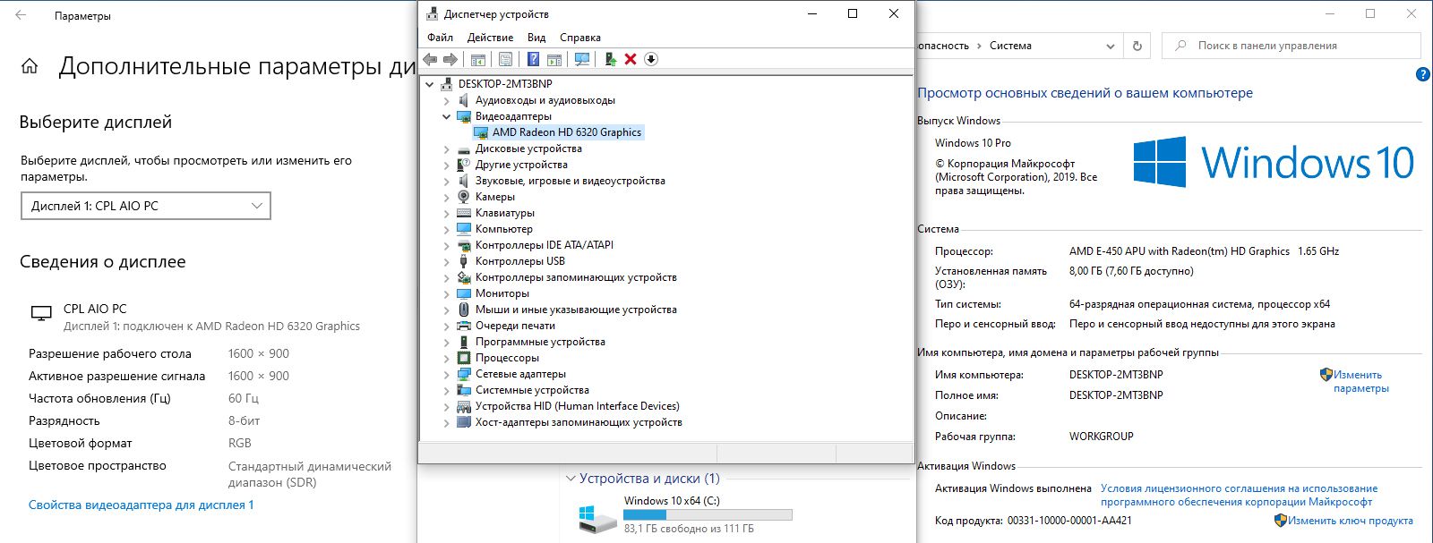The width and height of the screenshot is (1433, 543).
Task: Click the WORKGROUP workgroup value
Action: pyautogui.click(x=1102, y=437)
